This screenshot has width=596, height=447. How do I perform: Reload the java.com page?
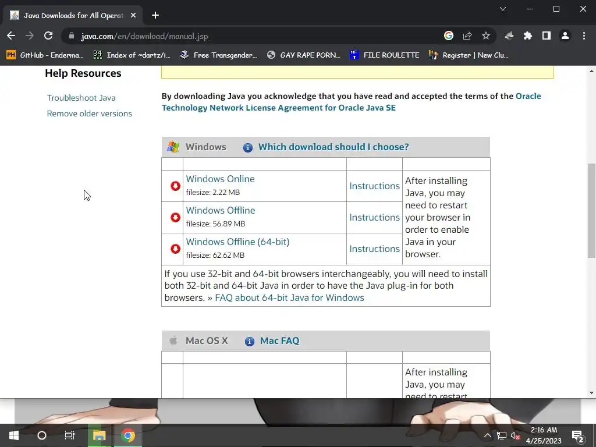coord(48,36)
